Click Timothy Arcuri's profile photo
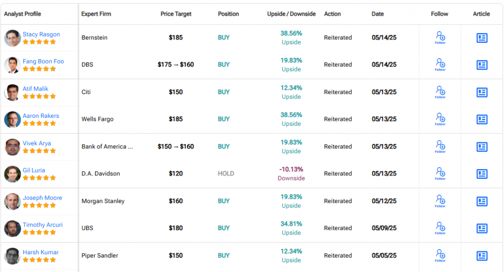The image size is (504, 272). pyautogui.click(x=12, y=229)
